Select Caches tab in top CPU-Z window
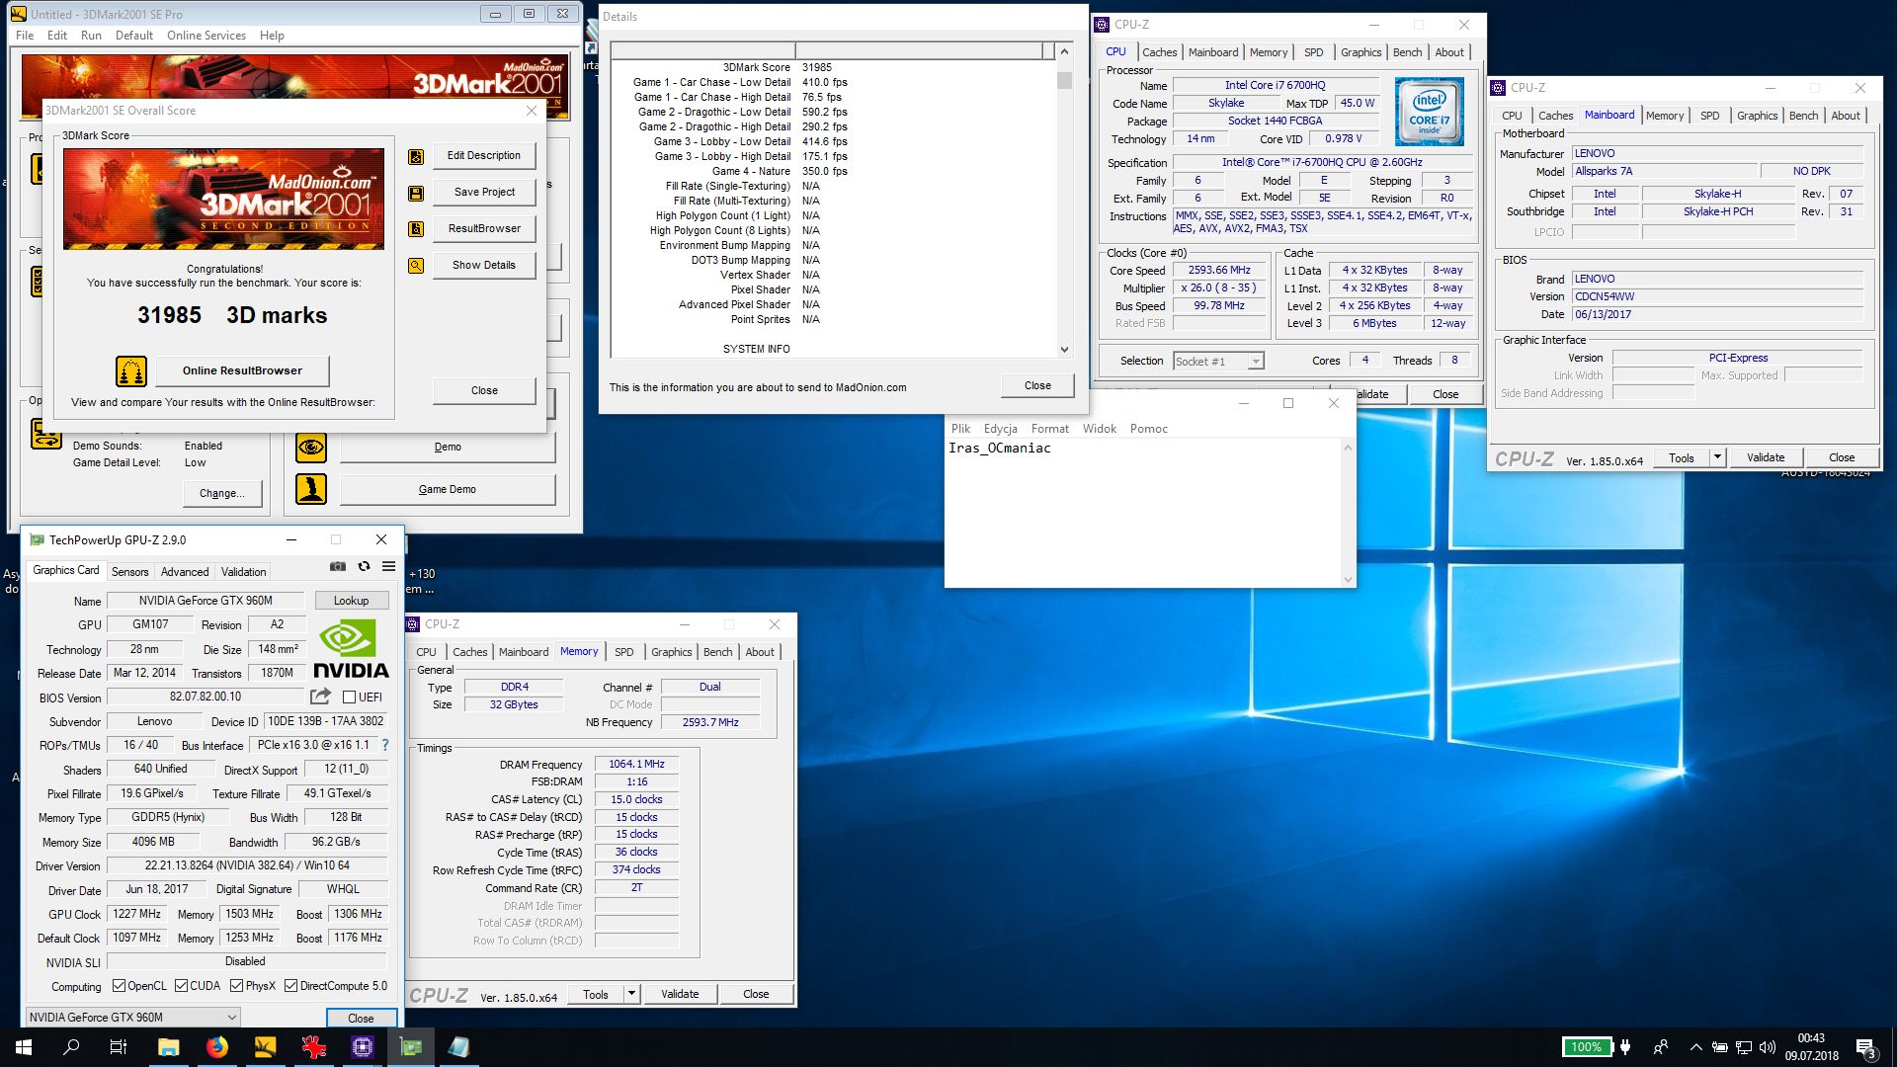Image resolution: width=1897 pixels, height=1067 pixels. [x=1159, y=52]
